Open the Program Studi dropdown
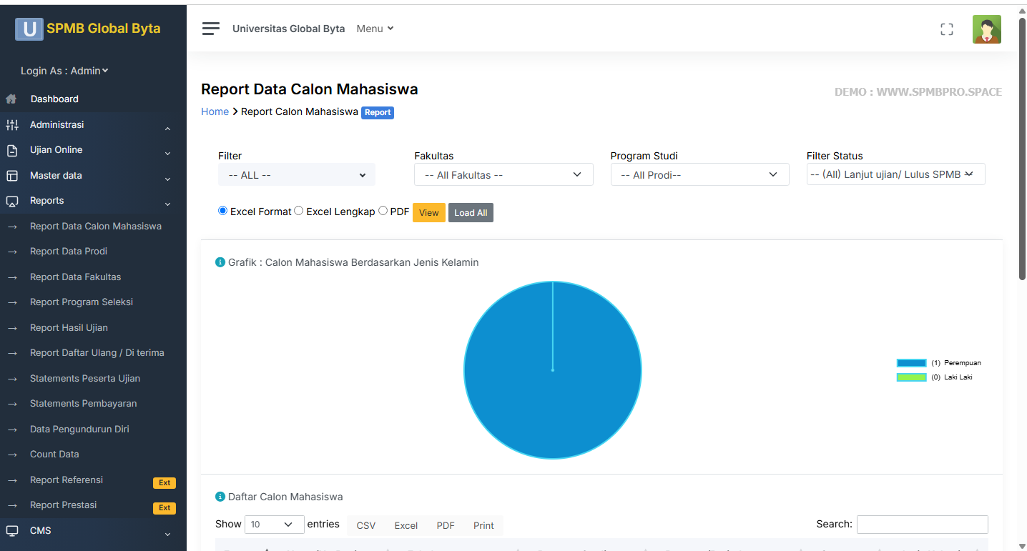The image size is (1027, 551). pyautogui.click(x=699, y=175)
